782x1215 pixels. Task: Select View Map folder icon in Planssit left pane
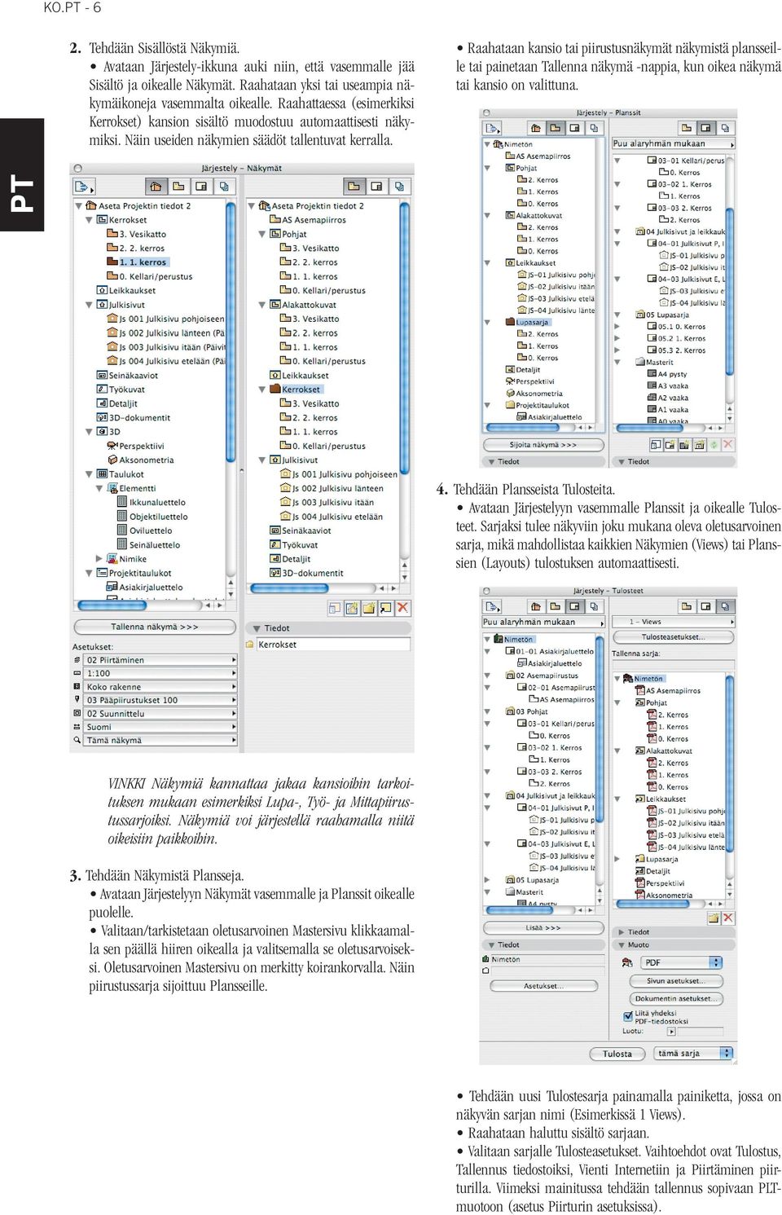[x=556, y=128]
